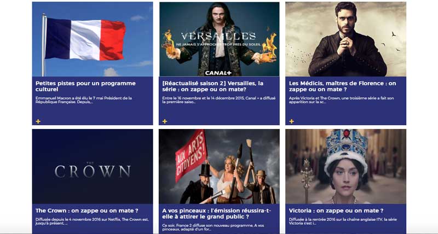
Task: Click the excerpt mentioning Victoria et The Crown
Action: click(x=341, y=100)
